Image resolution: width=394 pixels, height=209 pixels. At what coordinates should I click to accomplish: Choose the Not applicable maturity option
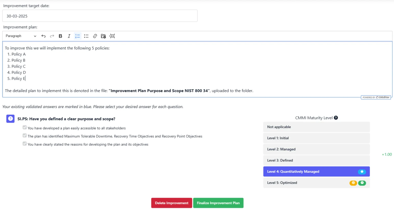[x=316, y=127]
